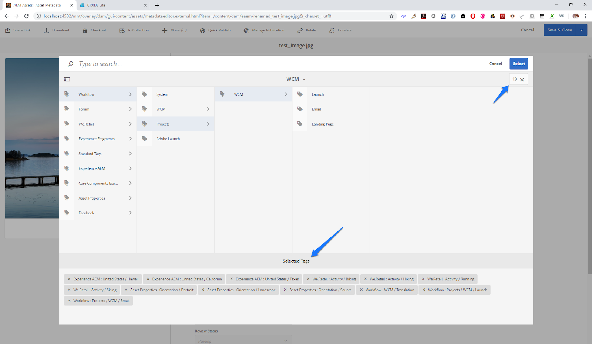Image resolution: width=592 pixels, height=344 pixels.
Task: Clear the selected tags counter with the X
Action: point(522,79)
